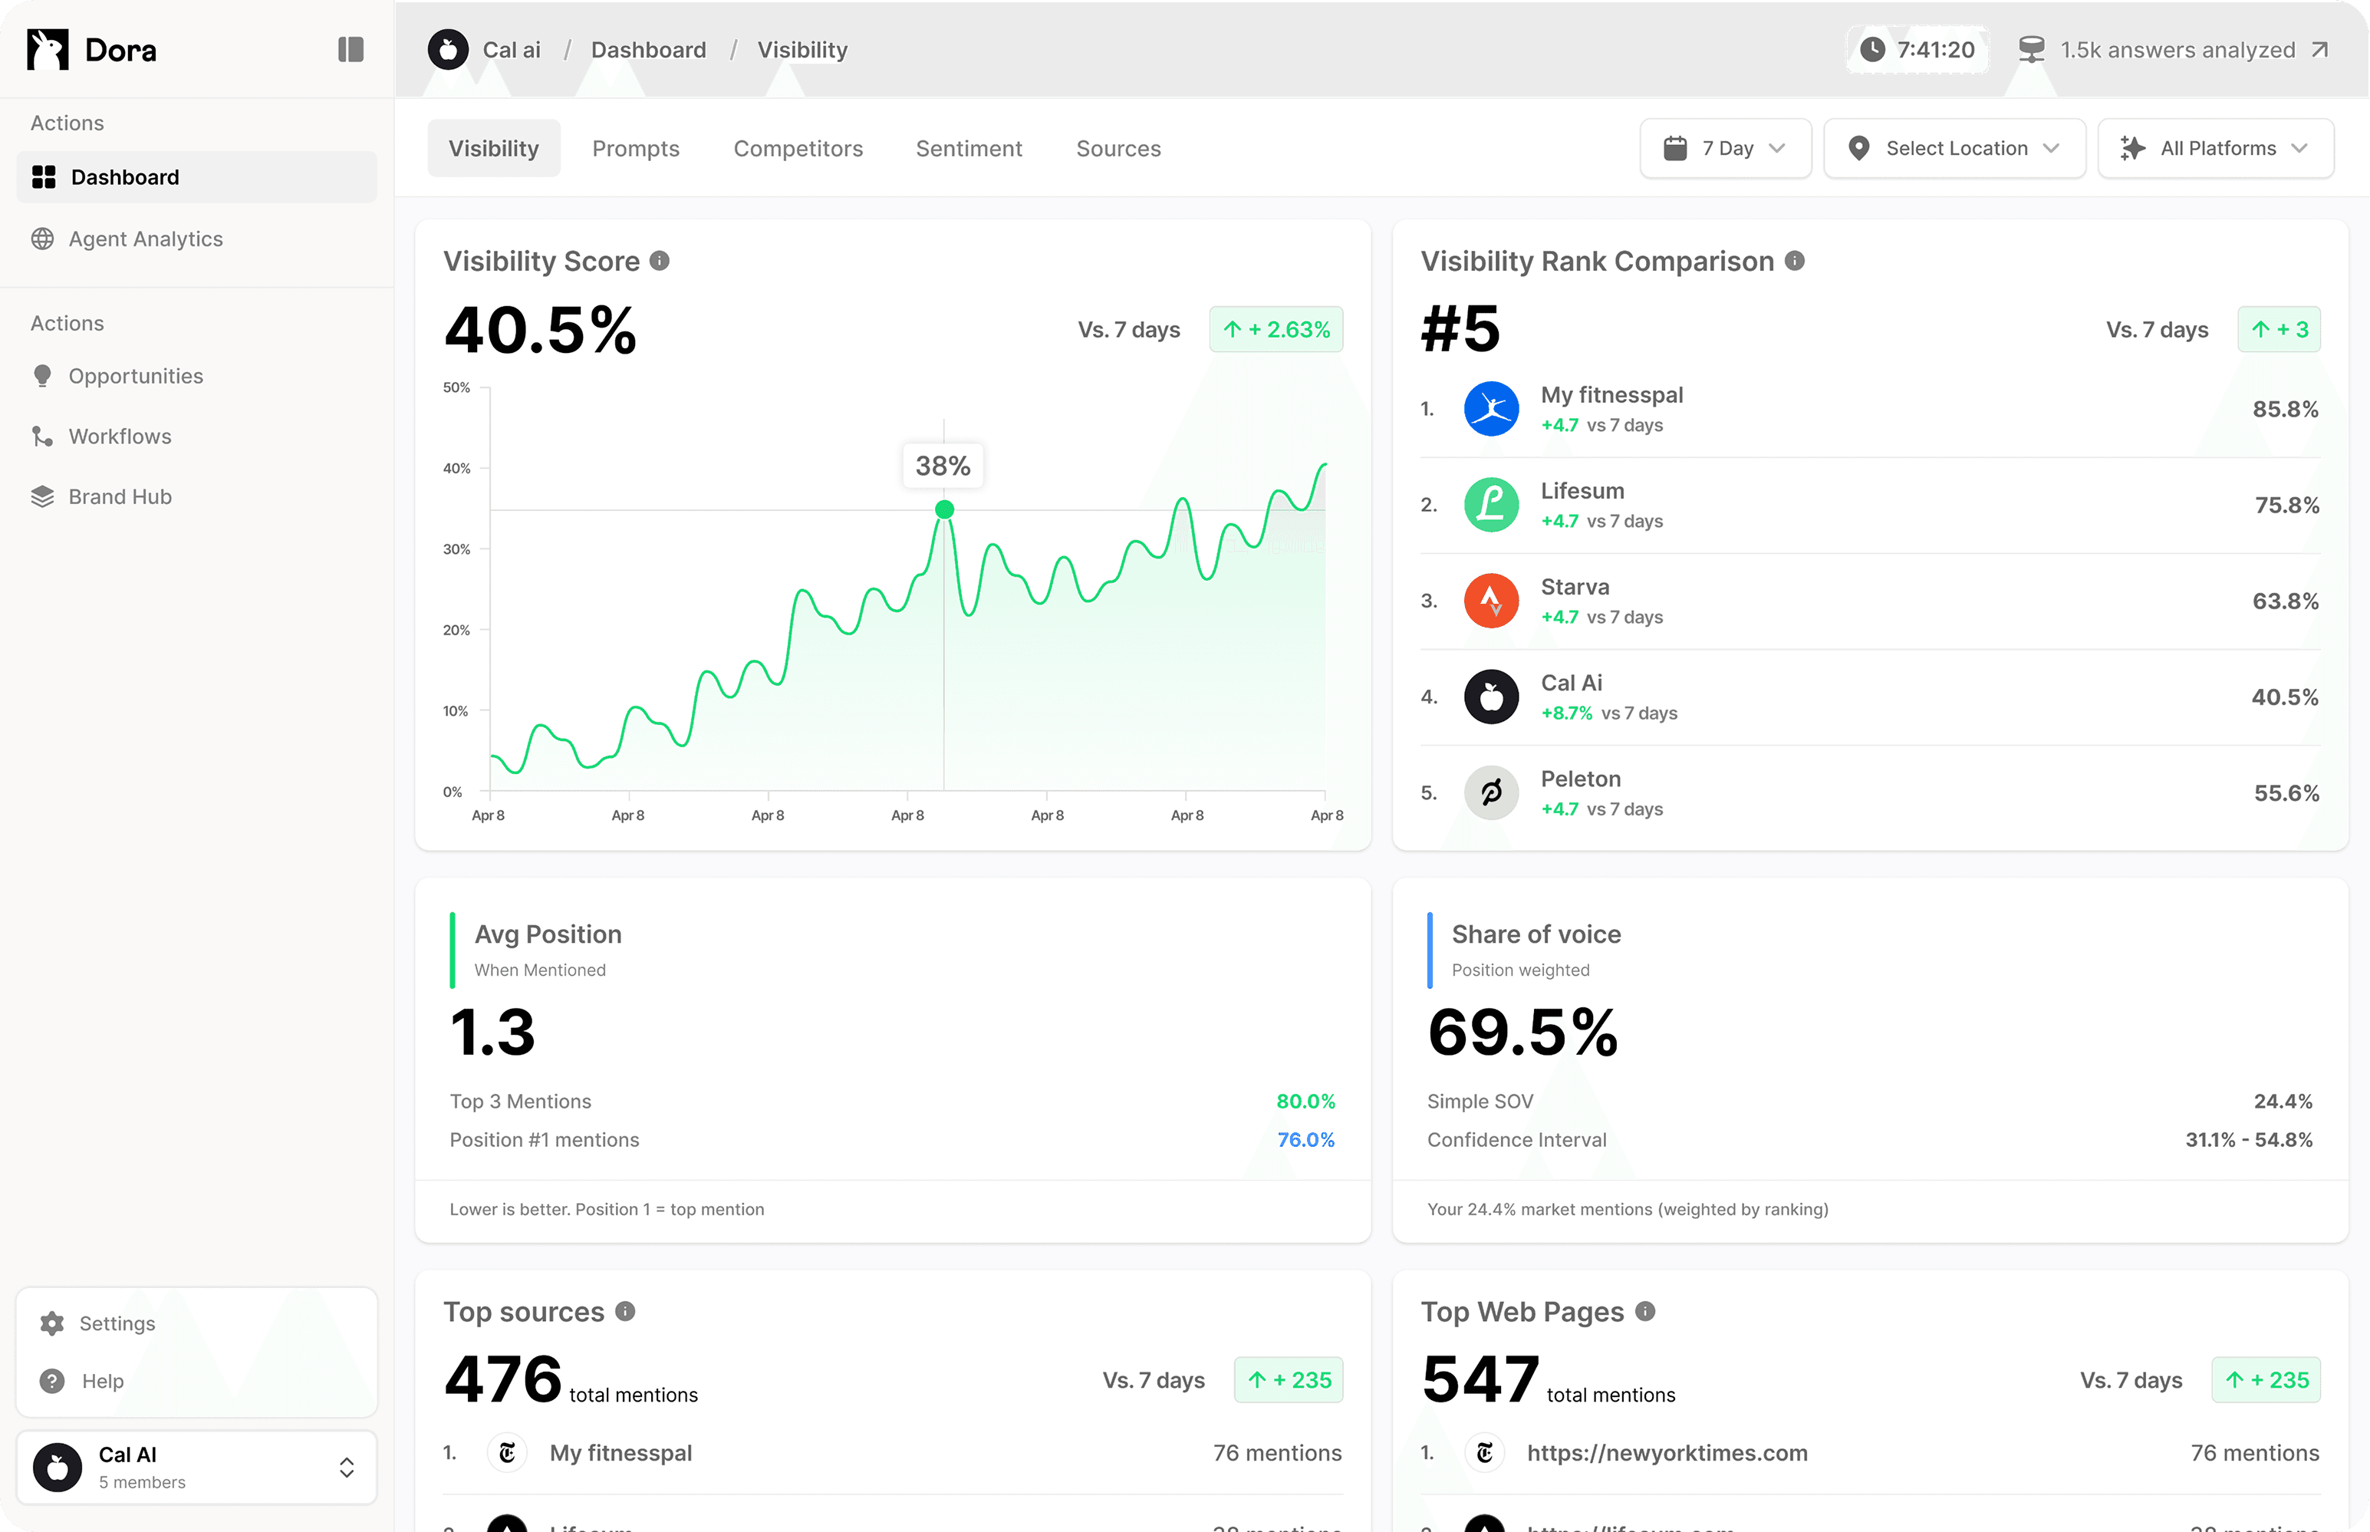Open the 1.5k answers analyzed arrow link
The image size is (2370, 1532).
pos(2319,50)
